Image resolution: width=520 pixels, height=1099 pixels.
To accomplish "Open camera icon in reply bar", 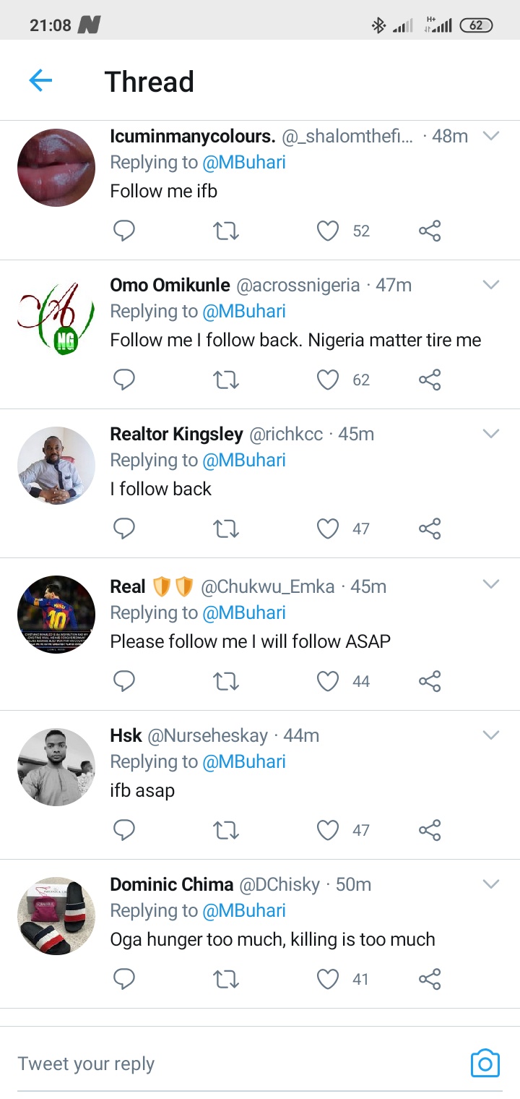I will pos(485,1063).
